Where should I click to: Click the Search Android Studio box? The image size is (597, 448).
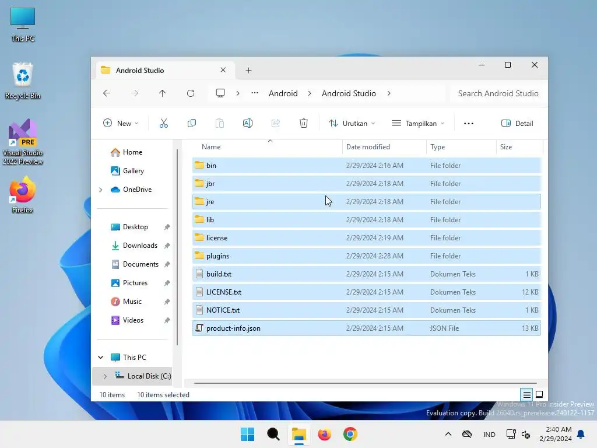click(x=498, y=93)
